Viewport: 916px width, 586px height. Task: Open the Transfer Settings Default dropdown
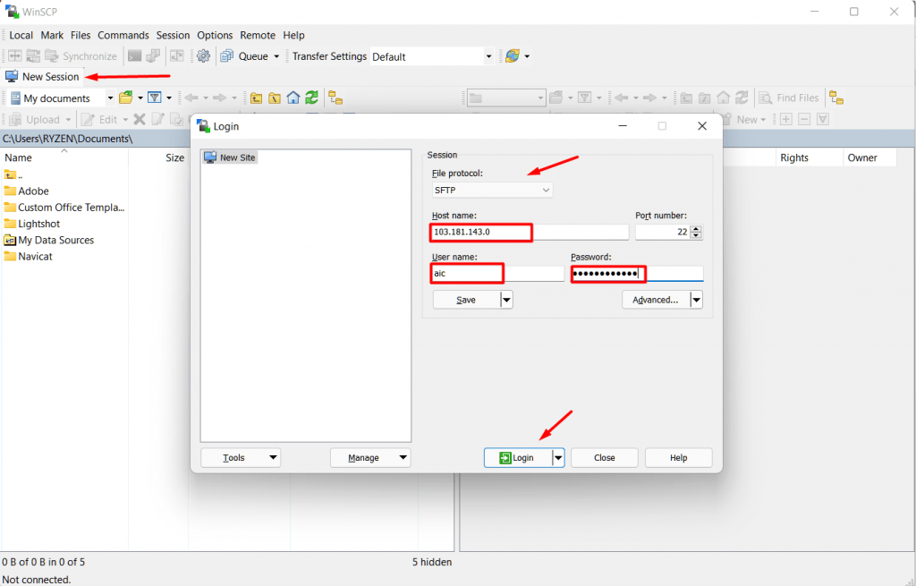point(488,55)
